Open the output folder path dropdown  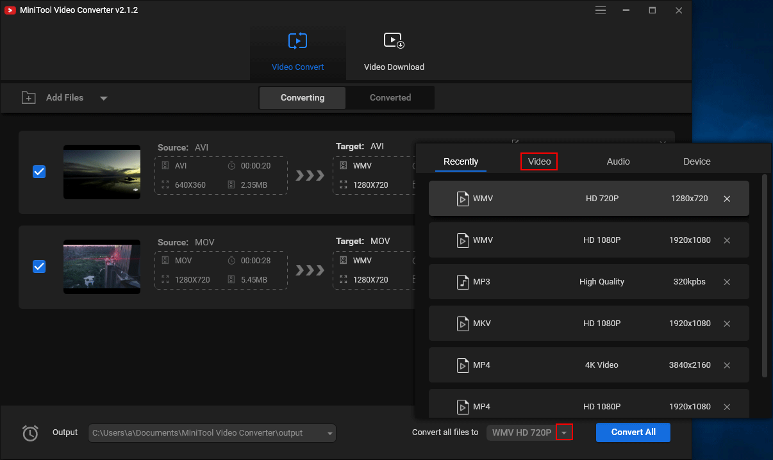click(330, 433)
